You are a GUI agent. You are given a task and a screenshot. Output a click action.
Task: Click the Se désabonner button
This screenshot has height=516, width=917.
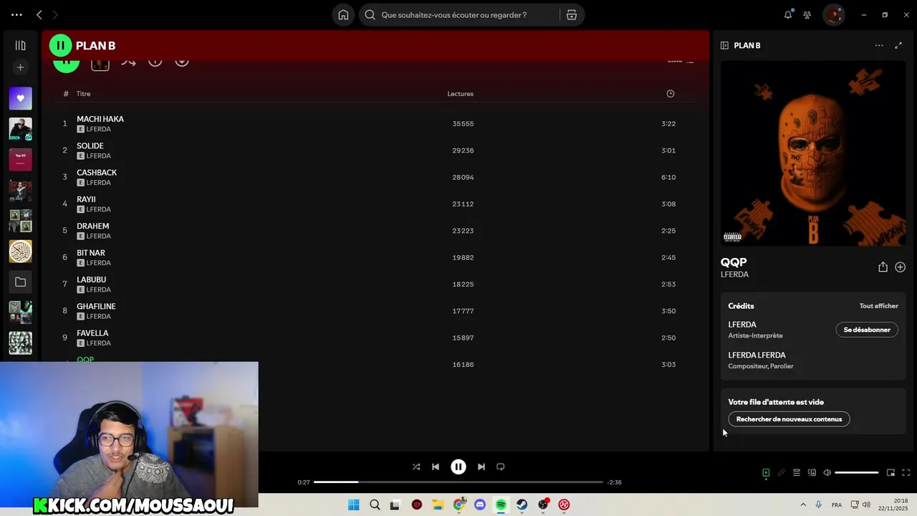pos(867,330)
